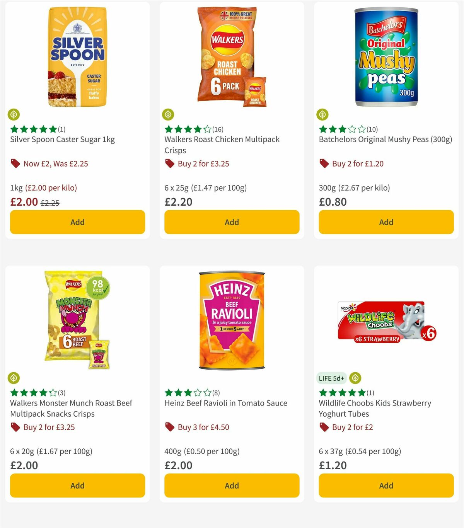The width and height of the screenshot is (464, 528).
Task: Click the leaf icon on Monster Munch card
Action: tap(14, 378)
